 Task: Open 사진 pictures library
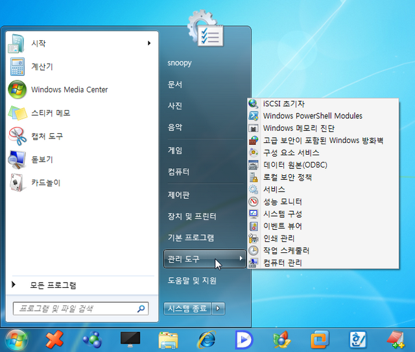(175, 106)
